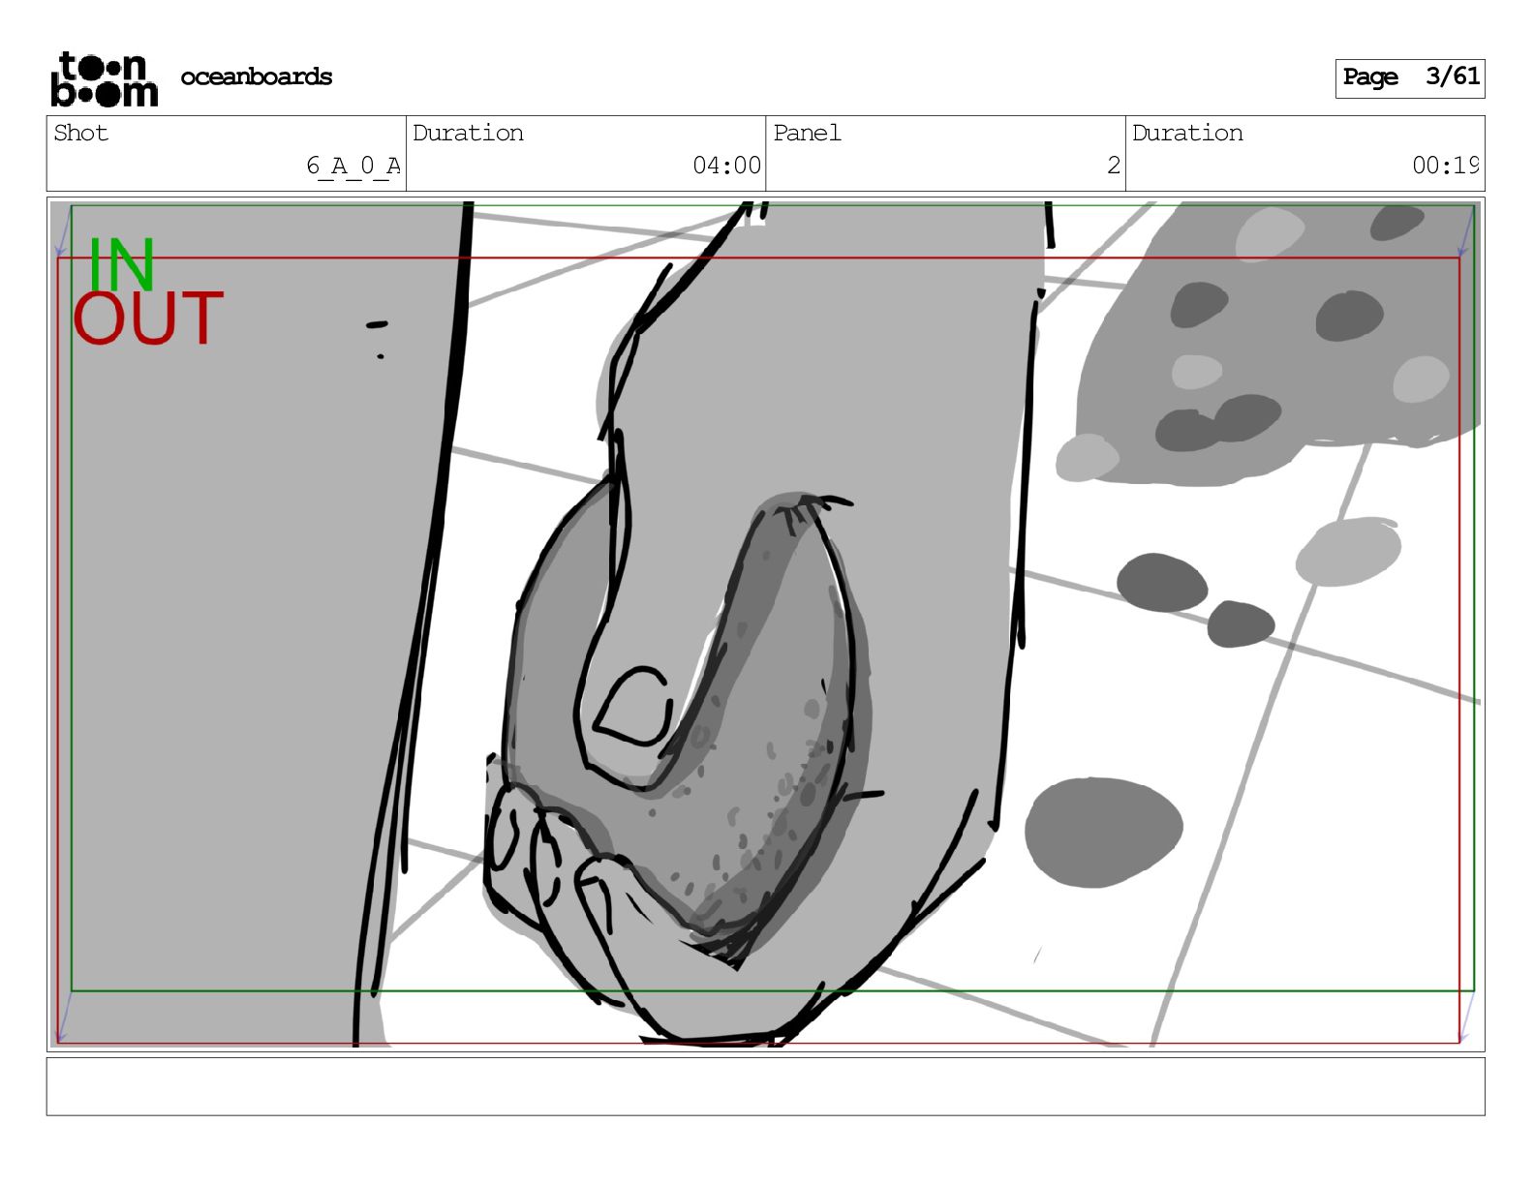Click the green 'IN' camera label
Image resolution: width=1534 pixels, height=1185 pixels.
[121, 264]
